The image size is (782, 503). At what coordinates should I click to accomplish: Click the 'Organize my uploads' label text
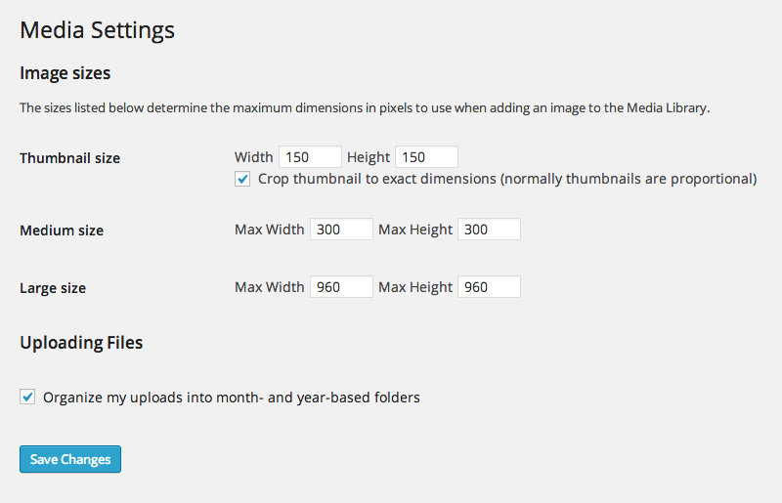click(232, 398)
